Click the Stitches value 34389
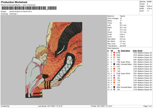Viewport: 153px width, 108px height. pos(149,2)
